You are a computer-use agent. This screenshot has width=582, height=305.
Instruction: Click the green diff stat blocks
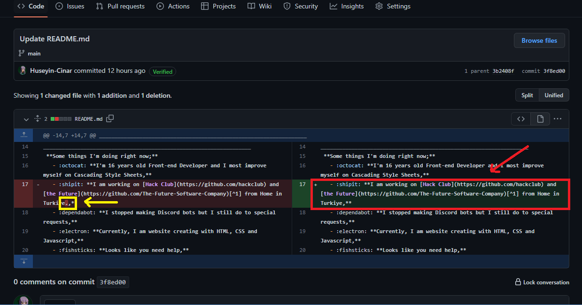[x=52, y=118]
